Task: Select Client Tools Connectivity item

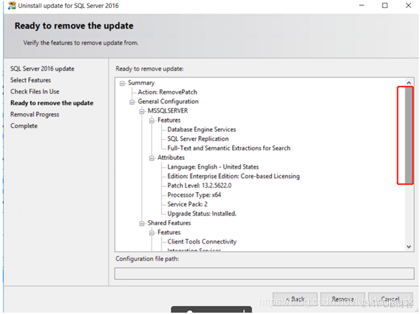Action: [x=202, y=242]
